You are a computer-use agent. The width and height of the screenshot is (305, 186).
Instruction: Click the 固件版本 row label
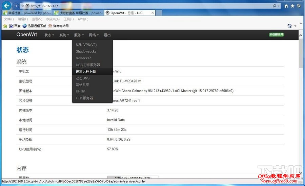click(25, 91)
